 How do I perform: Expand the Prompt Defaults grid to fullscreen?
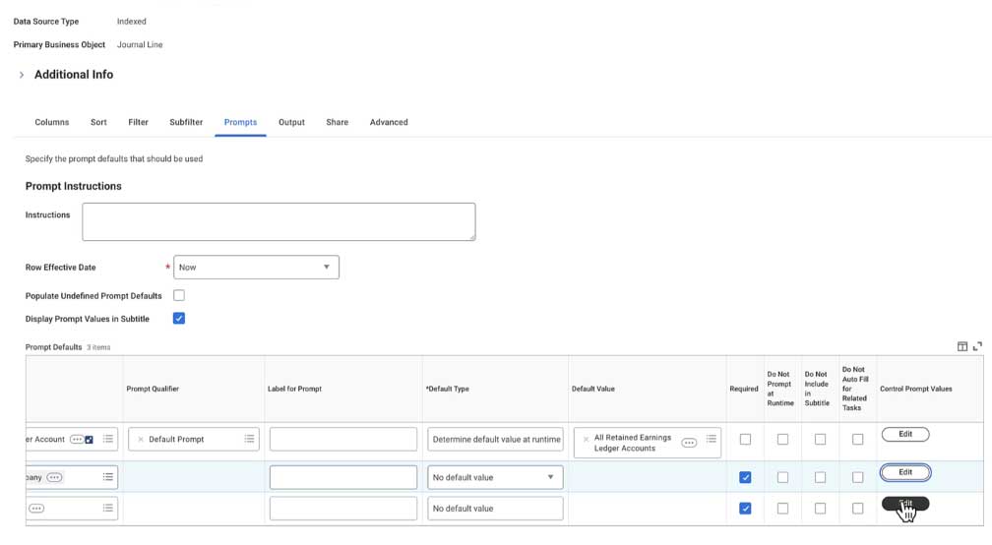977,346
